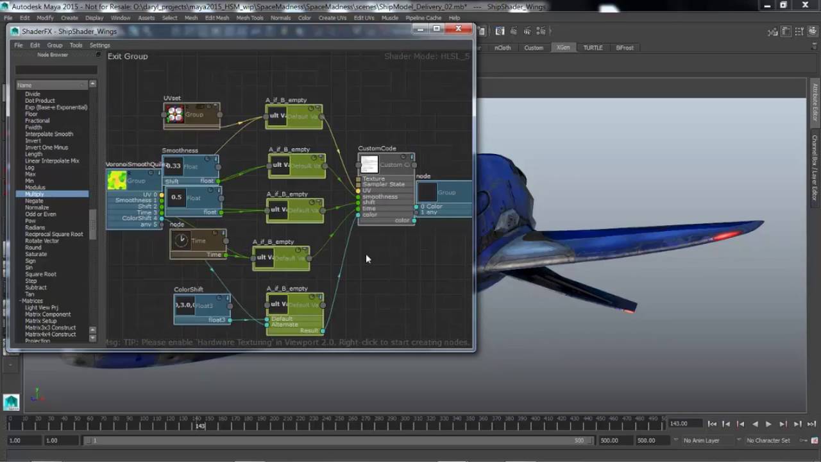Click the float3 output port on ColorShift
This screenshot has width=821, height=462.
(229, 320)
